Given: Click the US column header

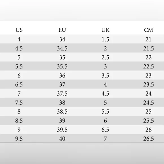Looking at the screenshot, I should pyautogui.click(x=19, y=30).
